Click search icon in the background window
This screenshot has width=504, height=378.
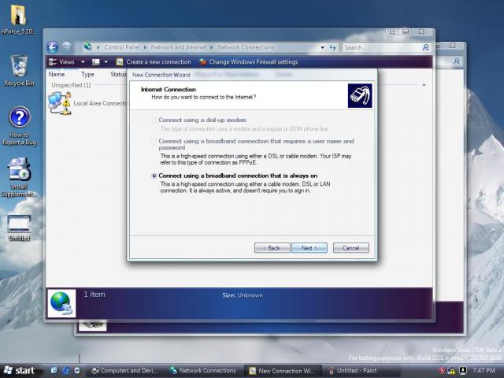(x=457, y=61)
